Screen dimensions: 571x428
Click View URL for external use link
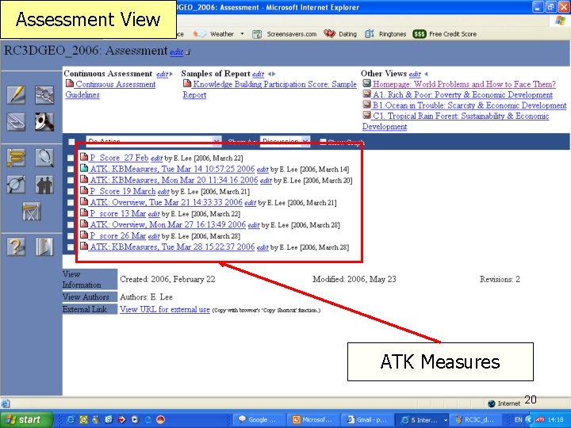tap(165, 309)
